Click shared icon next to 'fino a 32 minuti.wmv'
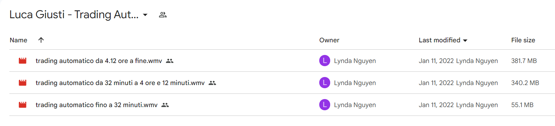The height and width of the screenshot is (126, 555). (x=165, y=105)
